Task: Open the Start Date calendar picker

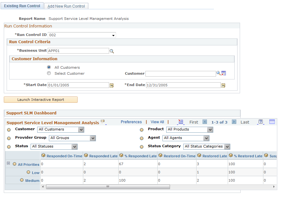Action: coord(111,85)
